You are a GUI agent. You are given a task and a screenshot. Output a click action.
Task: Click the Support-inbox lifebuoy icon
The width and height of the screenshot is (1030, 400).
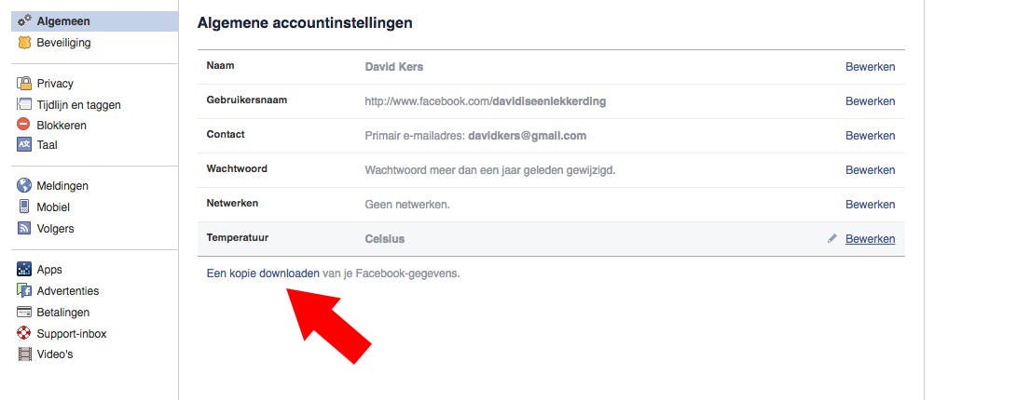(25, 333)
